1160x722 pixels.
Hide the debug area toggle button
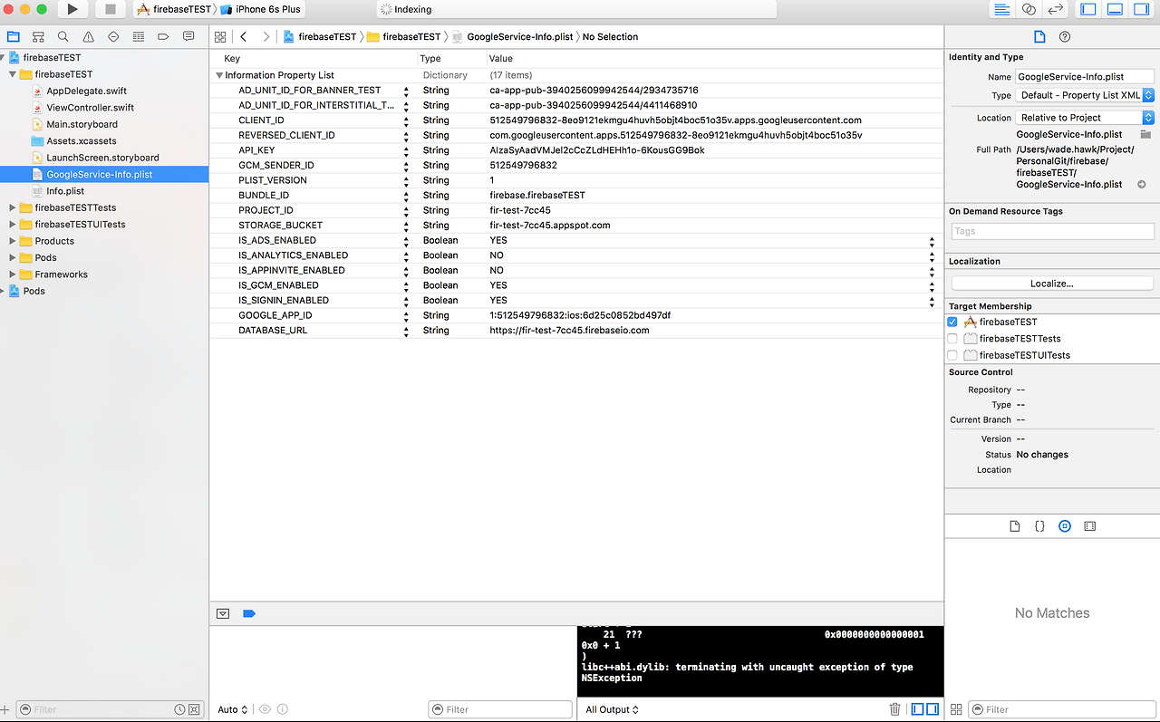pyautogui.click(x=223, y=613)
